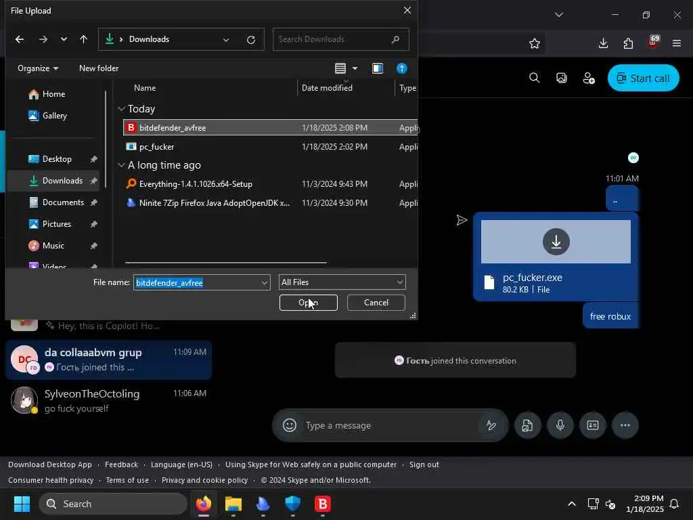The width and height of the screenshot is (693, 520).
Task: Expand the Downloads address bar dropdown
Action: (x=226, y=39)
